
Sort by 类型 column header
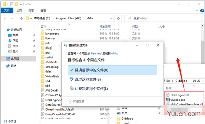pyautogui.click(x=135, y=27)
